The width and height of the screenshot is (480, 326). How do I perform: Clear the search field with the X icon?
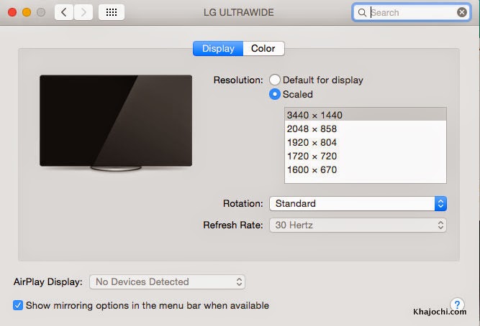pyautogui.click(x=461, y=12)
